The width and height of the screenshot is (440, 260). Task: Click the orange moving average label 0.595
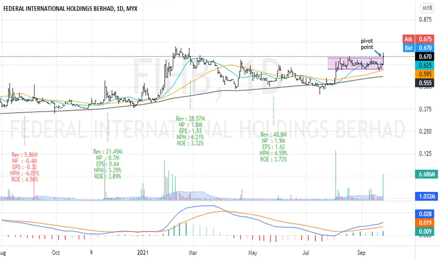(425, 74)
